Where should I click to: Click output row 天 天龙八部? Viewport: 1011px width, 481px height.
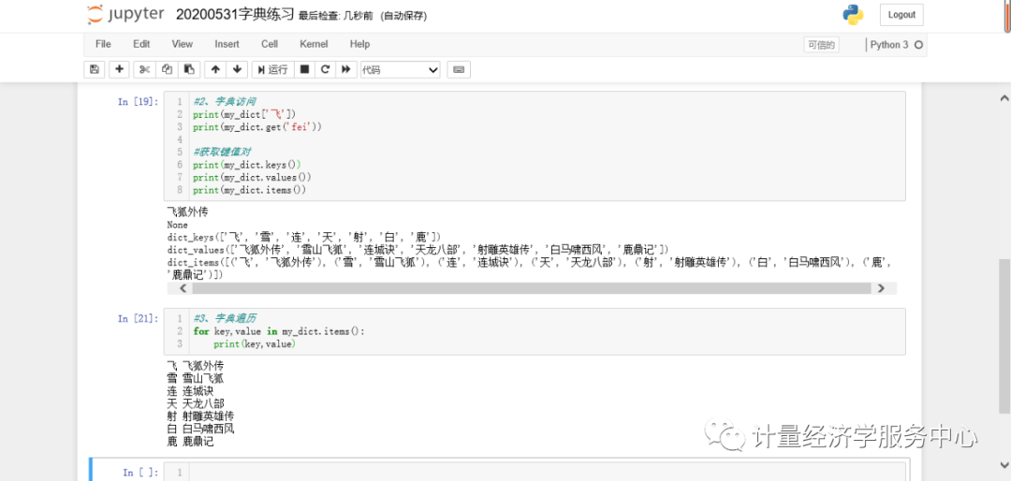(x=196, y=403)
